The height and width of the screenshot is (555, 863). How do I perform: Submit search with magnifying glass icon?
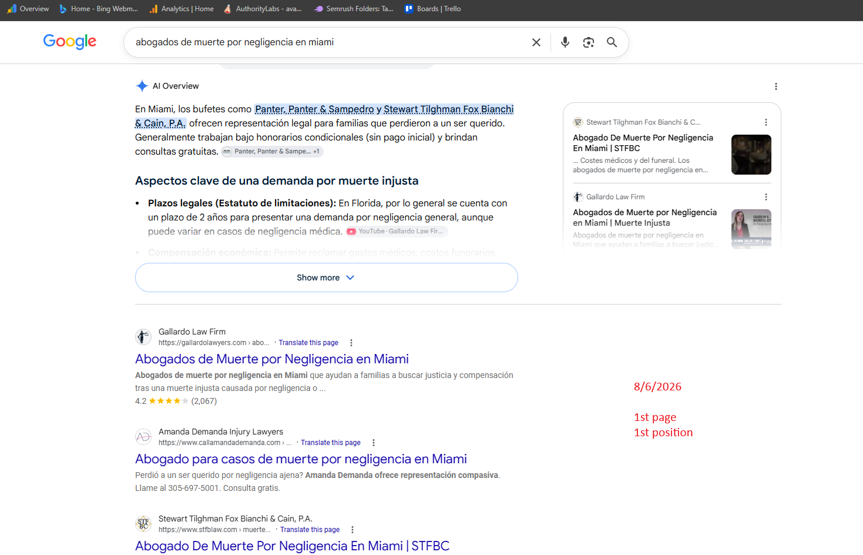(x=612, y=42)
